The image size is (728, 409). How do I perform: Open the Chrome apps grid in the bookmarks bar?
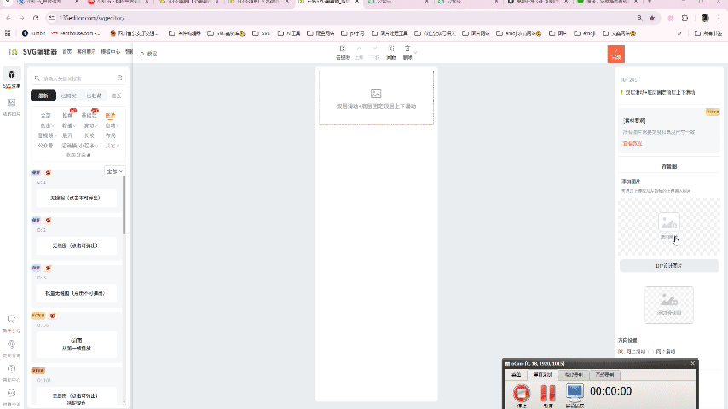[8, 33]
